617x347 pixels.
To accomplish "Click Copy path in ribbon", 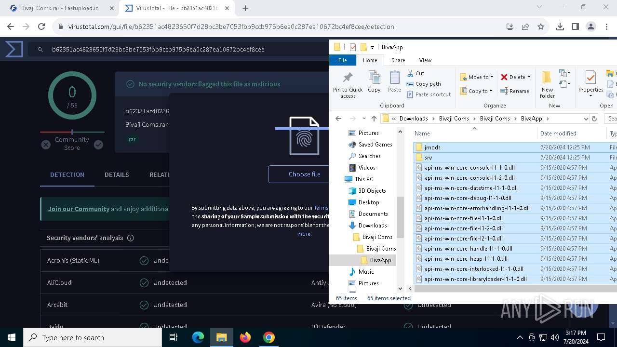I will click(424, 84).
